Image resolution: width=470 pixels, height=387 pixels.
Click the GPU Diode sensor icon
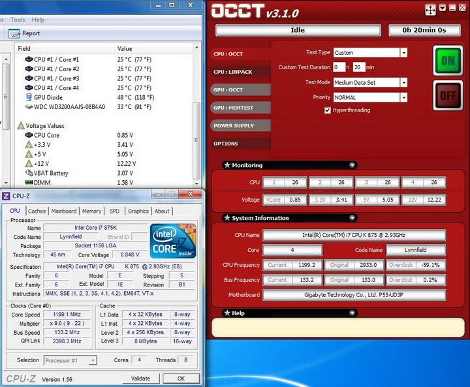(x=29, y=97)
